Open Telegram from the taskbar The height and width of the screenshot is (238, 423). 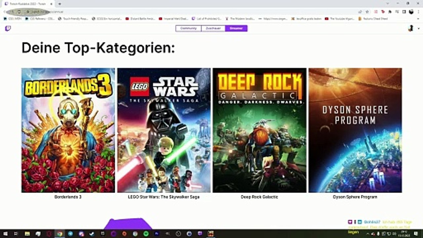click(x=70, y=234)
